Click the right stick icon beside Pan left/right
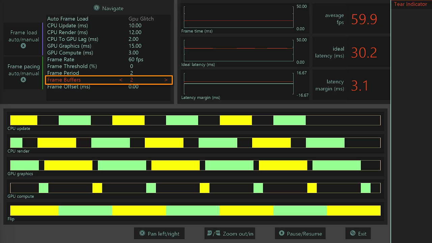 point(142,233)
